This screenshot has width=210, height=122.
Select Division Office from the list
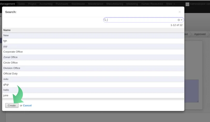(x=93, y=68)
